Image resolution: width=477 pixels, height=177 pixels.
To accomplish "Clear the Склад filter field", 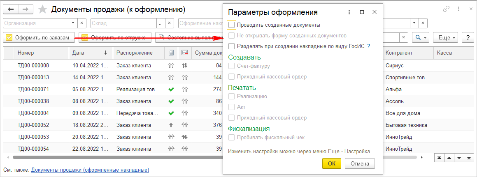I will click(169, 23).
